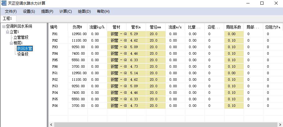The image size is (283, 127).
Task: Click the 管材 cell for row FH1
Action: tap(117, 34)
